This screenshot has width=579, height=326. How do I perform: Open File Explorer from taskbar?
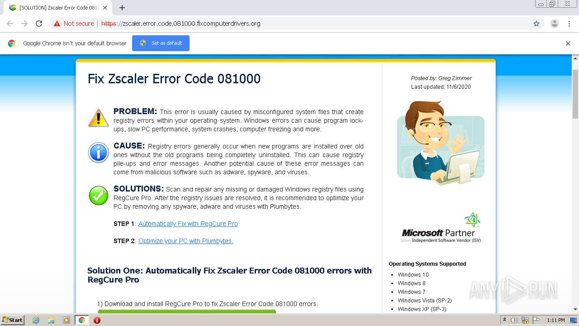[x=51, y=320]
